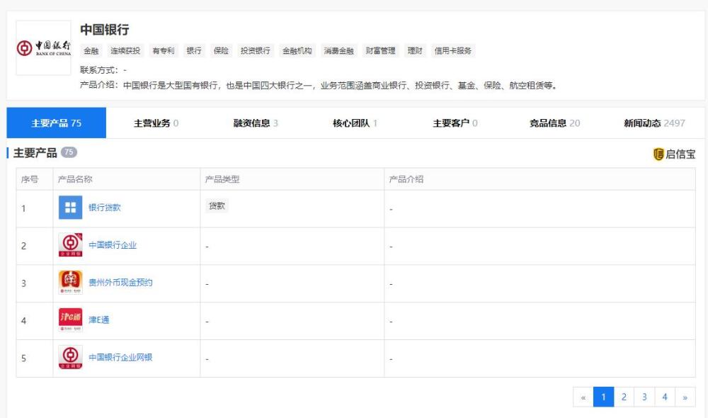Screen dimensions: 708x418
Task: Go to page 4 of products
Action: pos(665,397)
